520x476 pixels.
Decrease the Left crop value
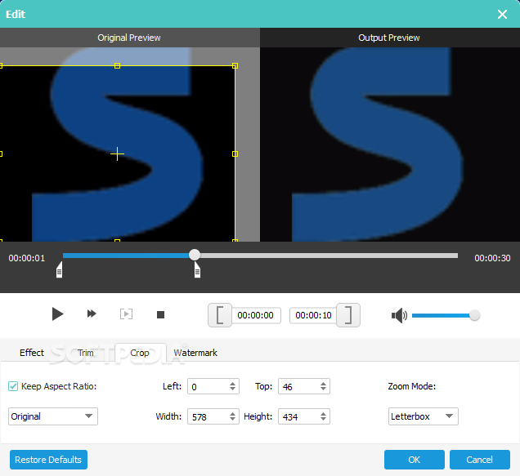coord(232,389)
